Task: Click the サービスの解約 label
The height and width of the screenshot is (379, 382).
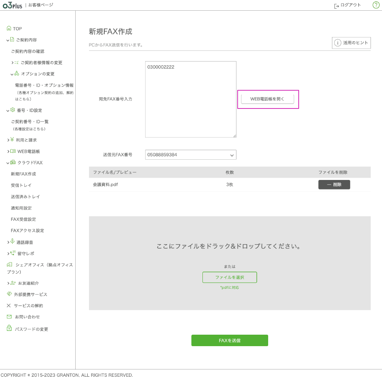Action: [x=28, y=306]
